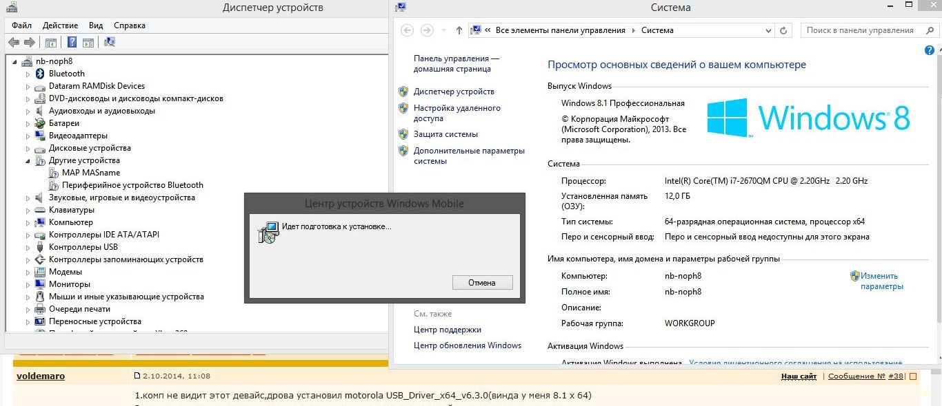Click the Back button in Система window
This screenshot has width=942, height=406.
408,30
